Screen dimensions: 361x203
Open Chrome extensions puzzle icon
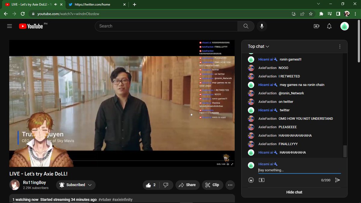[x=321, y=14]
